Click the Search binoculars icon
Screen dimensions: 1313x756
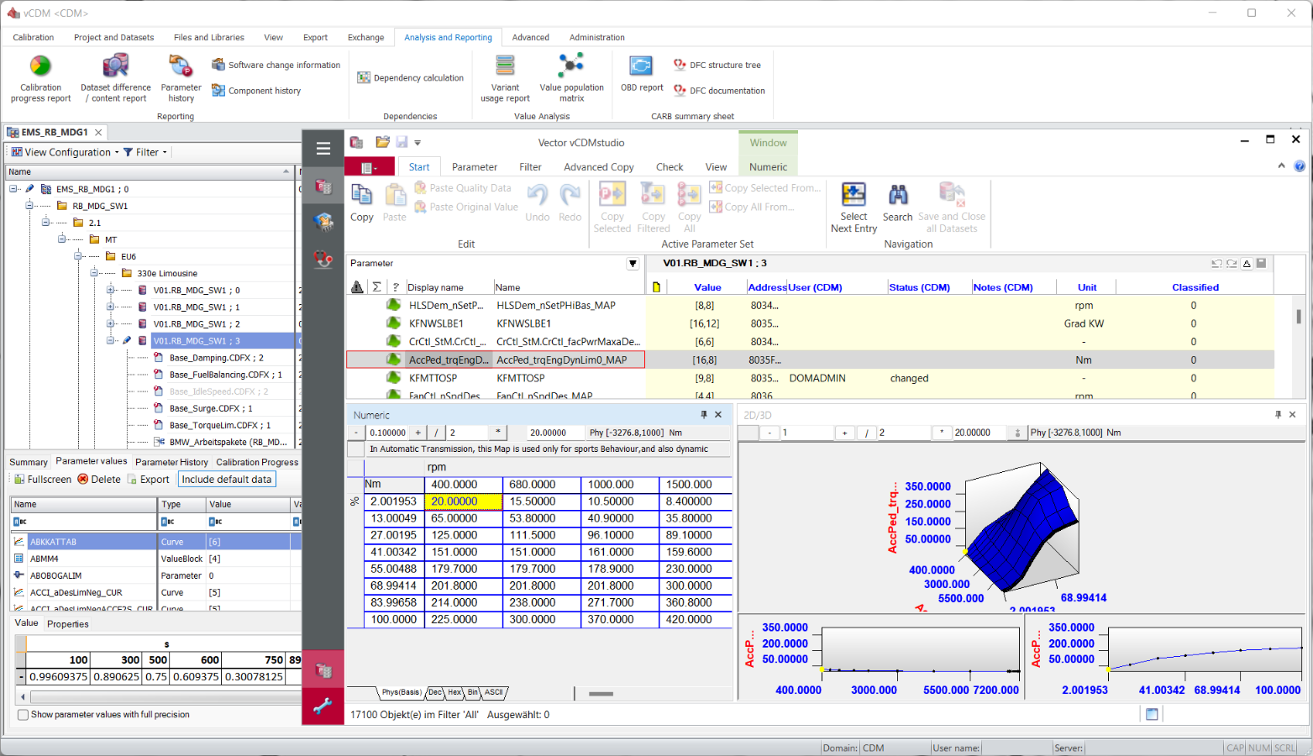coord(897,202)
